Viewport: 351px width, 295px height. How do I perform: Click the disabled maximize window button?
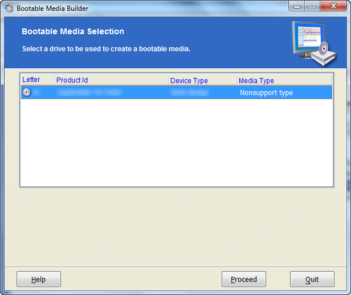point(312,6)
